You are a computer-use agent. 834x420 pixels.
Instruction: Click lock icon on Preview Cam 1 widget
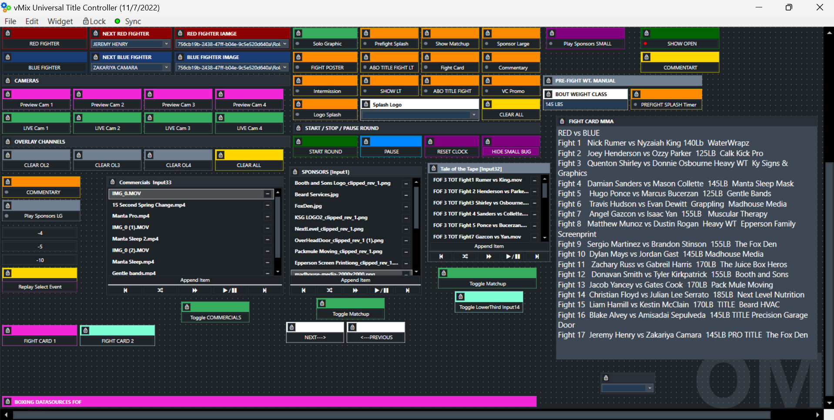pyautogui.click(x=8, y=94)
